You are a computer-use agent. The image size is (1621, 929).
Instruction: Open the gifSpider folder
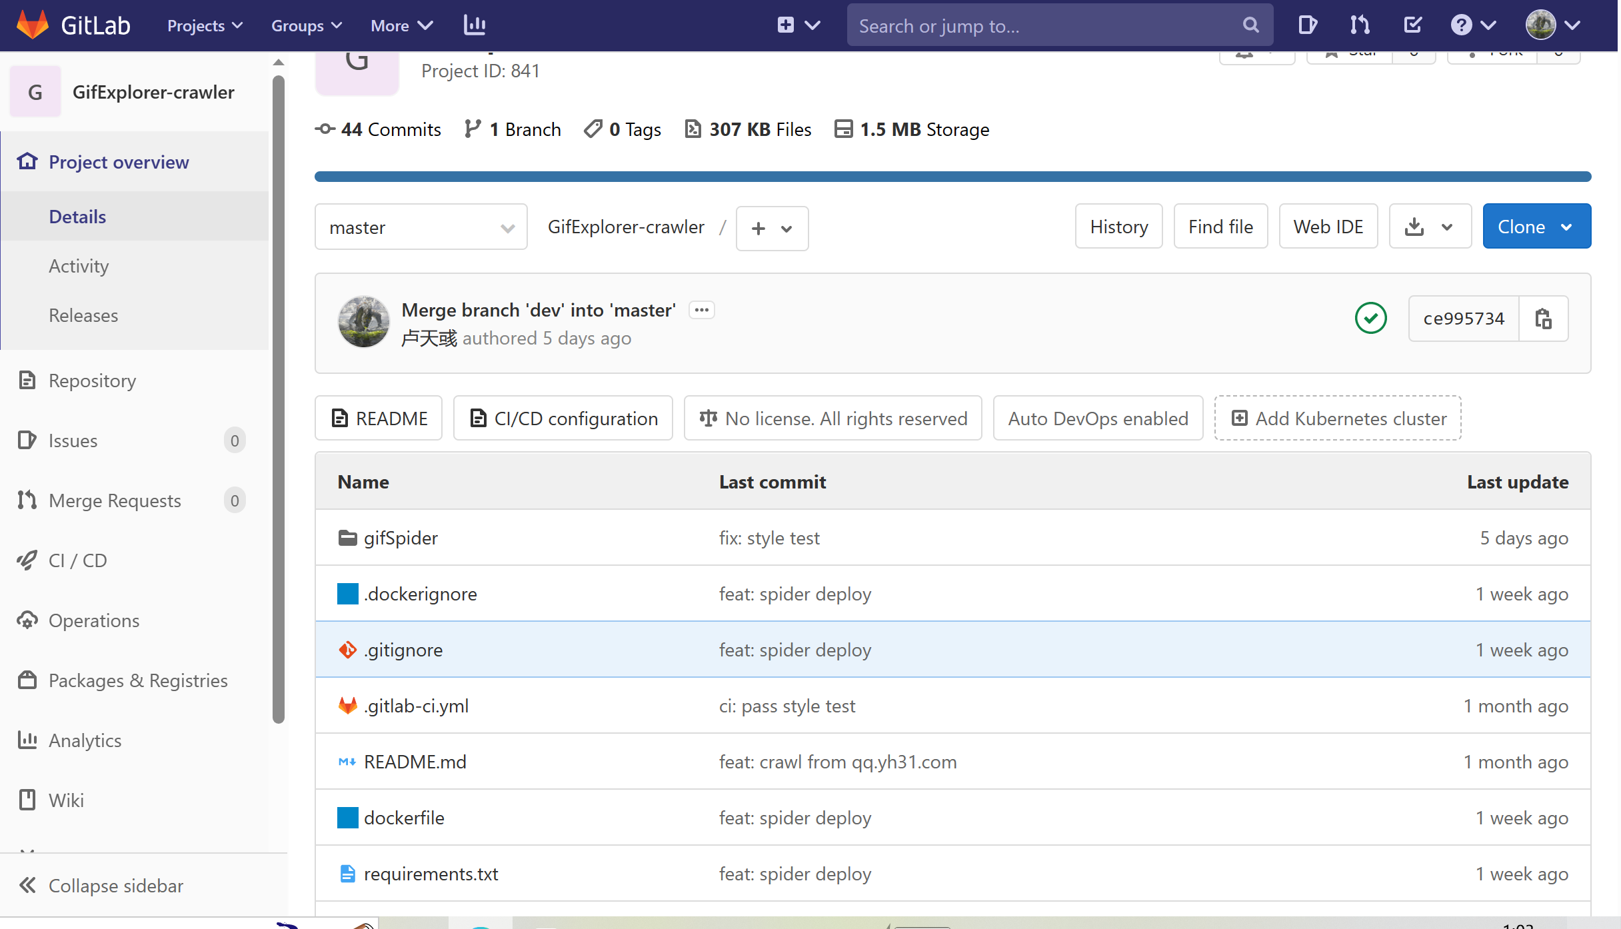pyautogui.click(x=401, y=538)
